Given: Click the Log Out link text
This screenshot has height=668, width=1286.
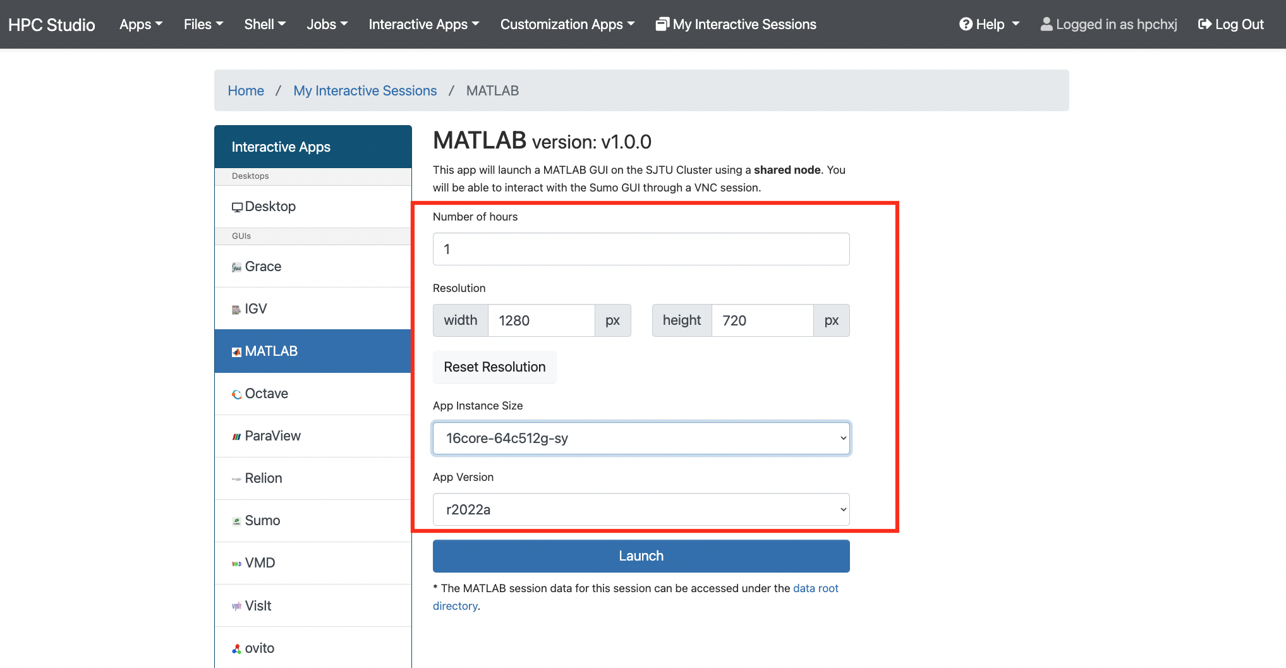Looking at the screenshot, I should (1239, 24).
